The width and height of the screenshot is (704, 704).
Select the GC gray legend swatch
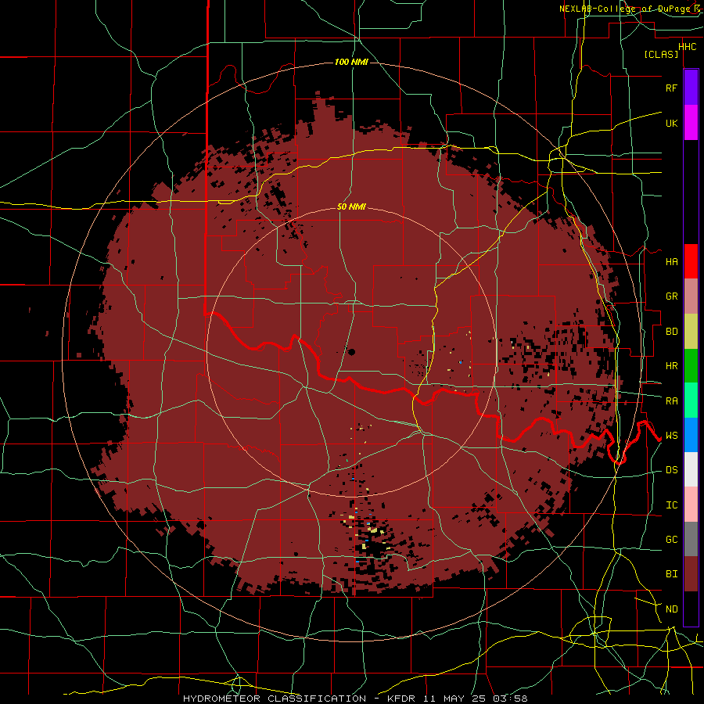tap(691, 539)
